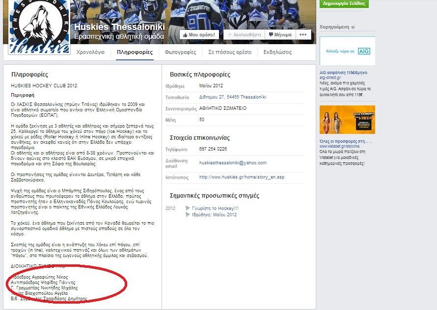437x310 pixels.
Task: Click the icon next to Χορηγούμενη label
Action: point(353,27)
